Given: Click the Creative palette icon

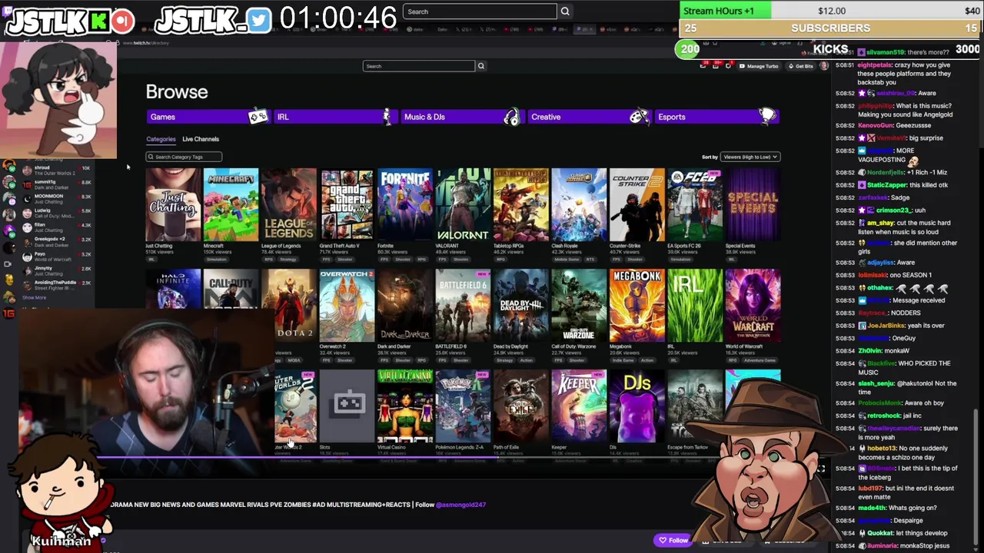Looking at the screenshot, I should (639, 117).
